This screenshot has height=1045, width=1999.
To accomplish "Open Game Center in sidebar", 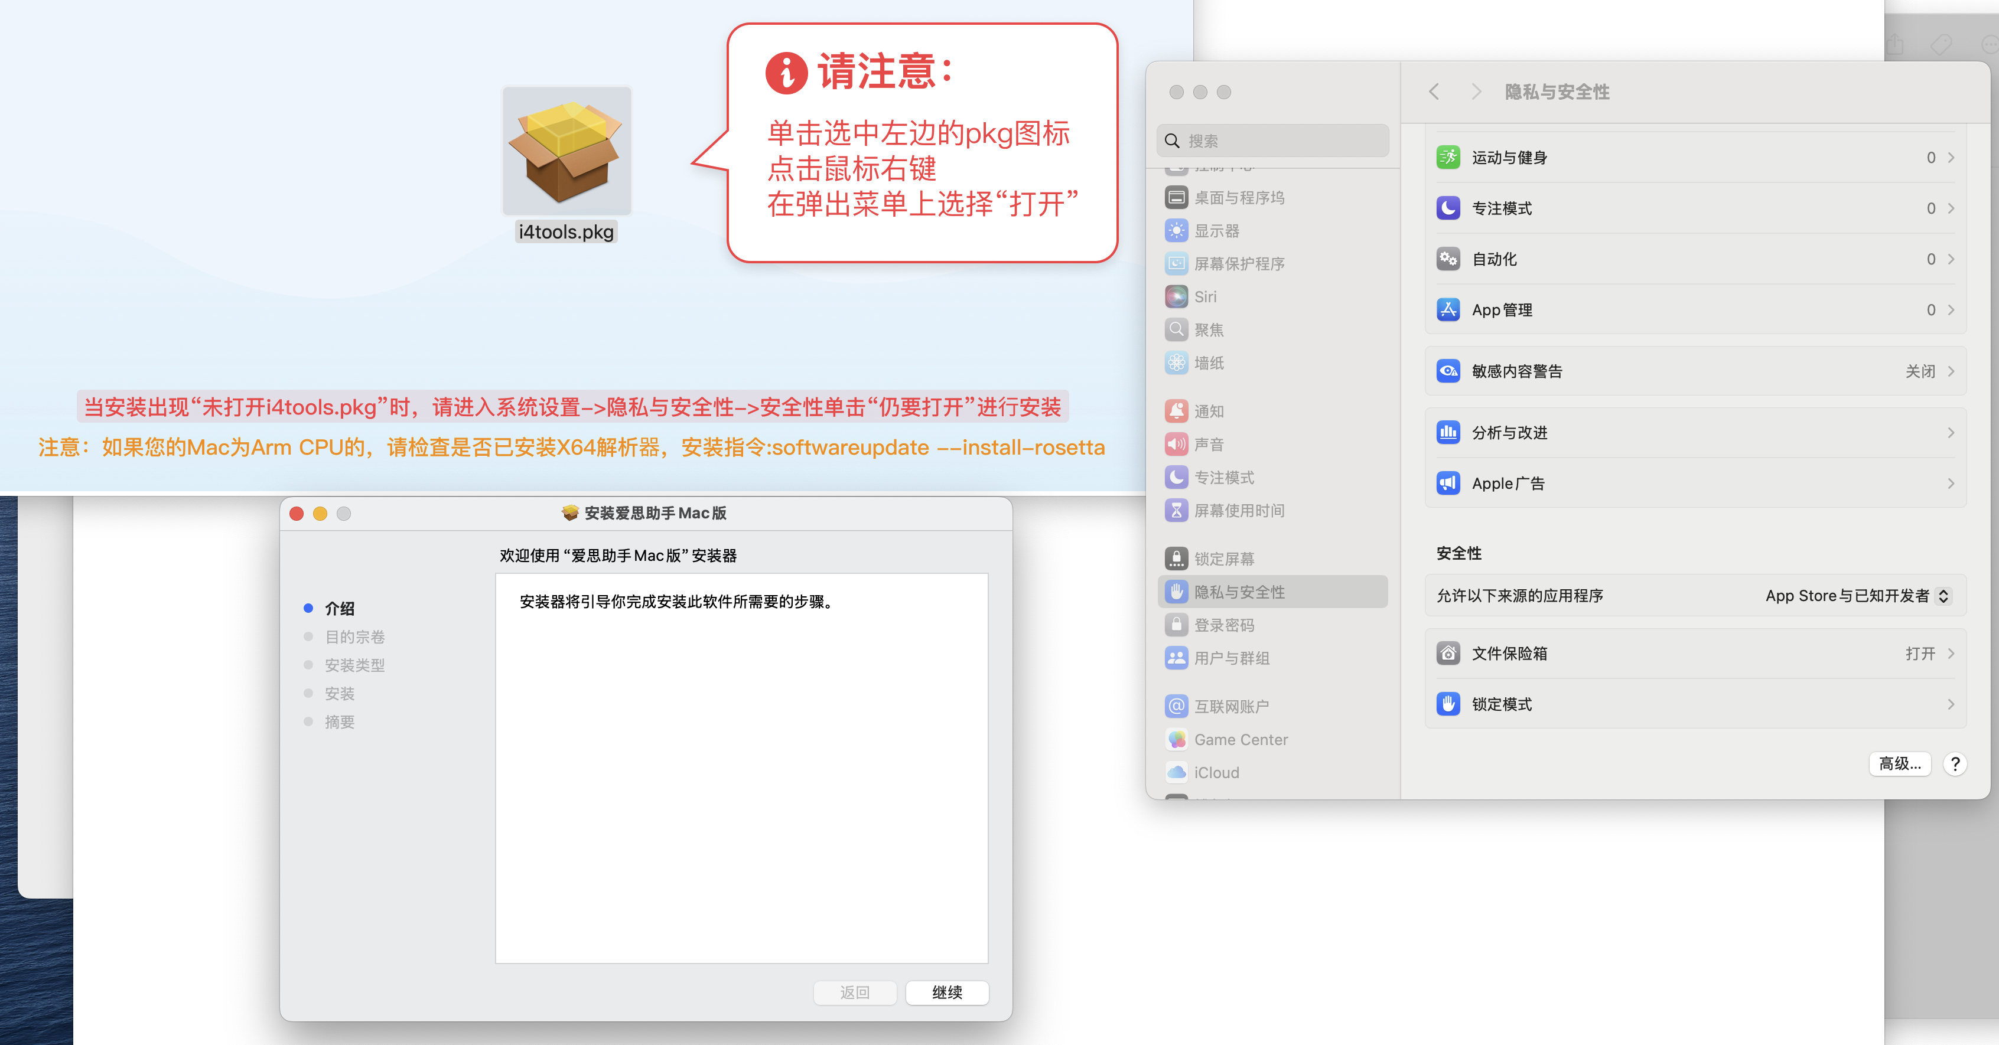I will point(1272,740).
